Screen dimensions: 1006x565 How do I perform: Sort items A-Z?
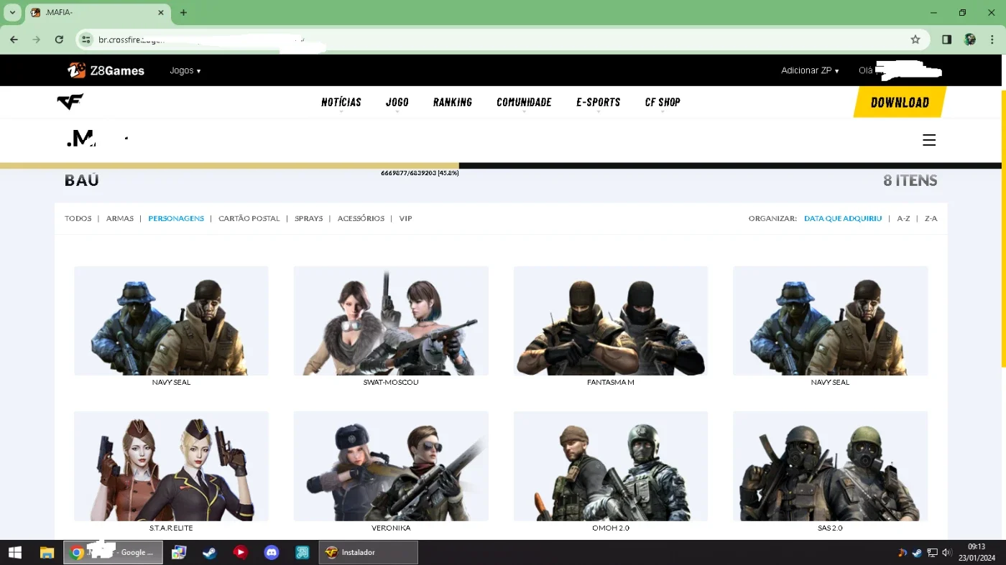(x=903, y=218)
